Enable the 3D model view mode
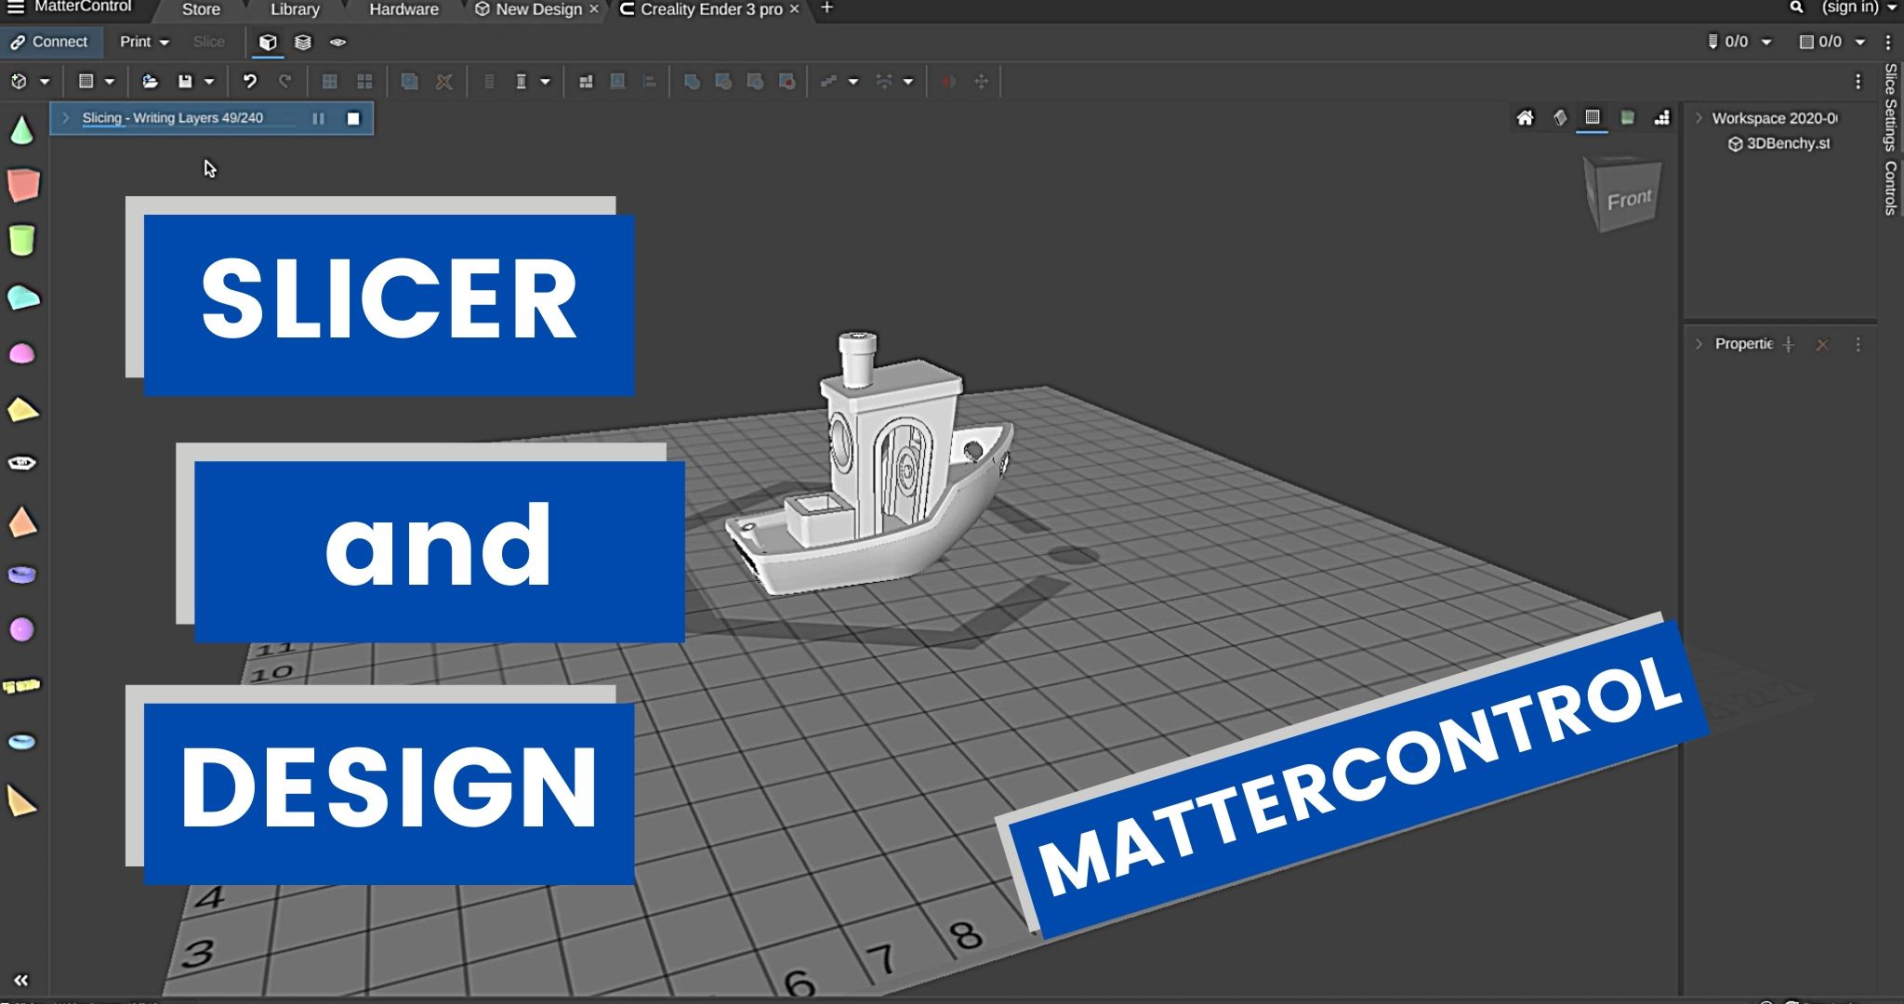The height and width of the screenshot is (1004, 1904). 268,43
